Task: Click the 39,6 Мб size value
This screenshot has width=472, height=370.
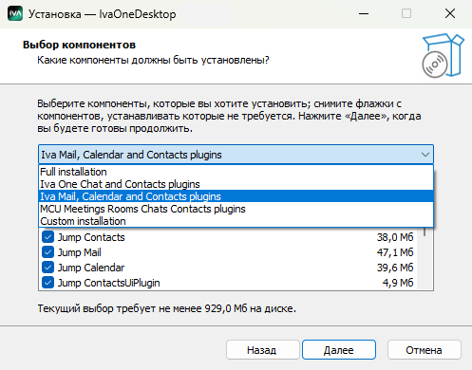Action: [395, 268]
